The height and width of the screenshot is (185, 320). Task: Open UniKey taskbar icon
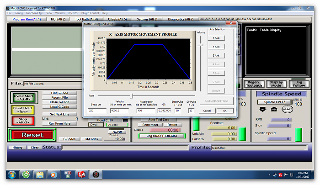point(68,174)
